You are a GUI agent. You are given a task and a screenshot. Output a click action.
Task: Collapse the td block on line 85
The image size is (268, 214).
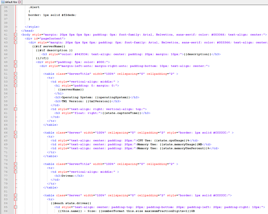pyautogui.click(x=15, y=207)
